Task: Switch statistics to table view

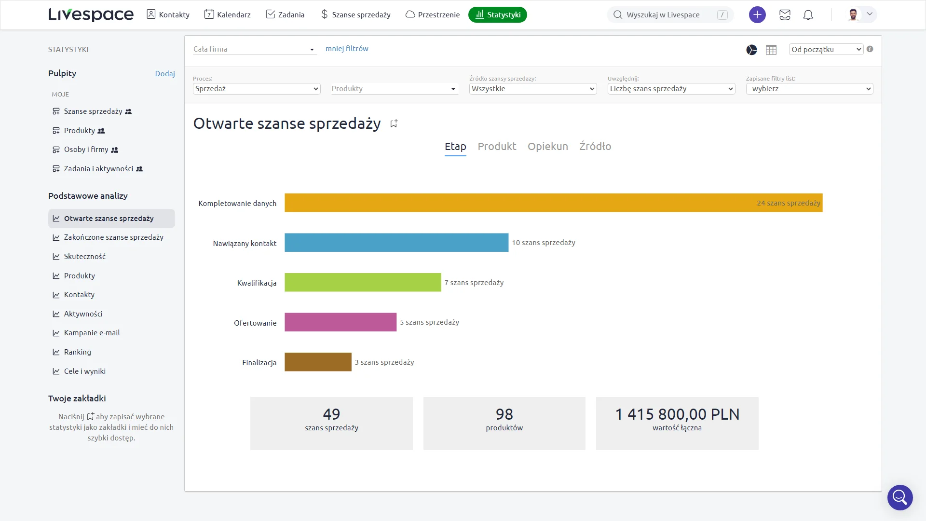Action: 771,50
